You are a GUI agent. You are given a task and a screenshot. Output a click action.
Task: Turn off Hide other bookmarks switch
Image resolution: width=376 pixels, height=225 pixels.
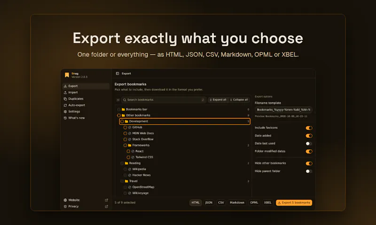tap(309, 163)
